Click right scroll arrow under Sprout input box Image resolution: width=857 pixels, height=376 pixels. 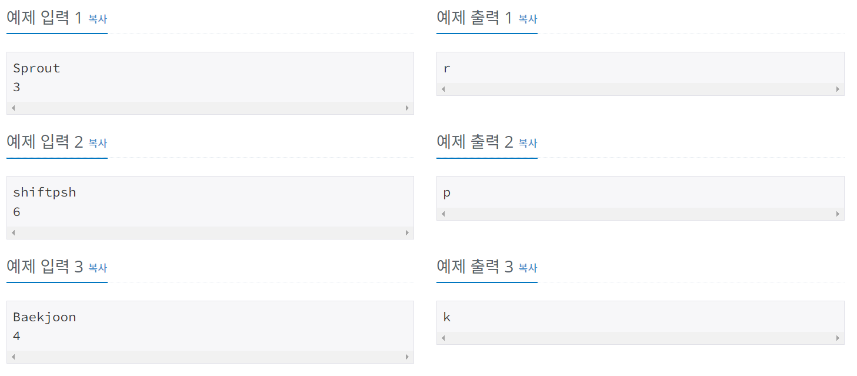pos(408,107)
